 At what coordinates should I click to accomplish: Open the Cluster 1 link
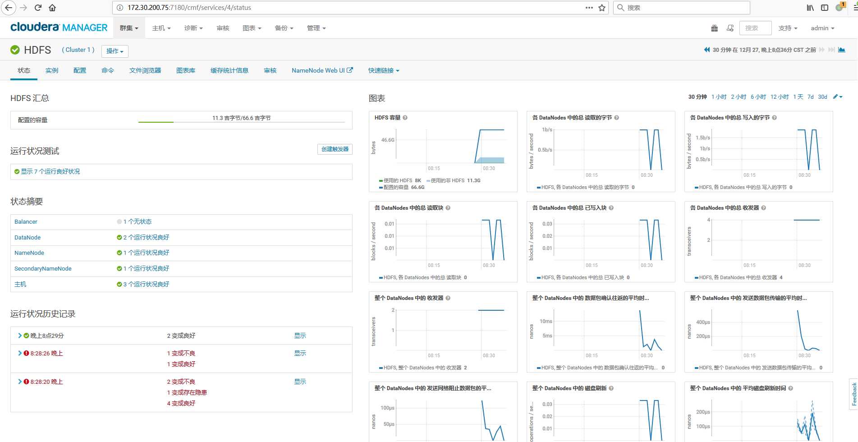coord(78,50)
